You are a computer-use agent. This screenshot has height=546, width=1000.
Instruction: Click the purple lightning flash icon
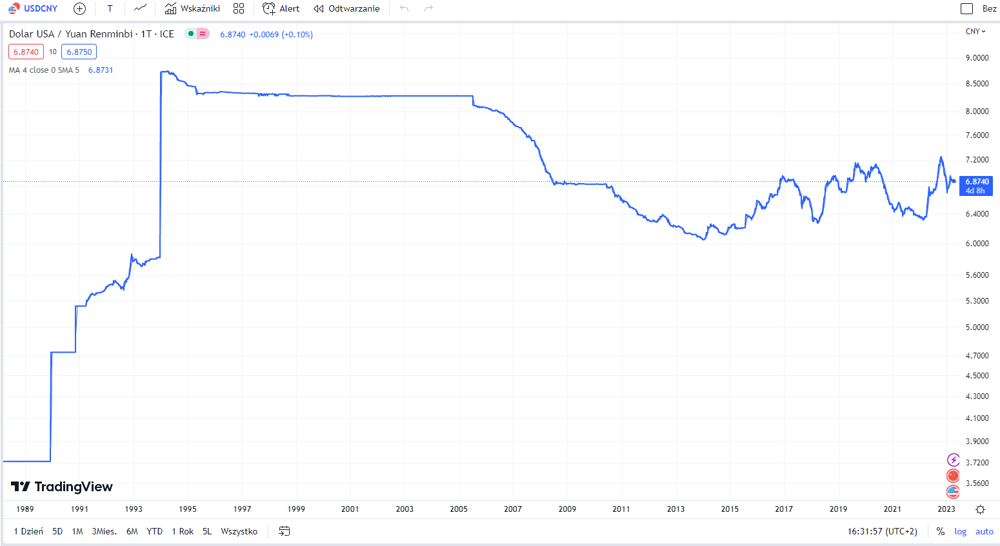[x=953, y=460]
